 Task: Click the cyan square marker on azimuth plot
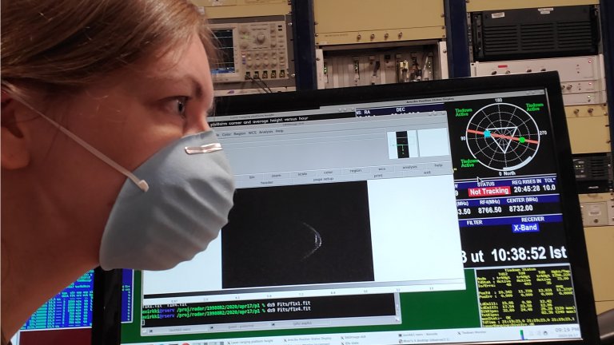click(488, 133)
